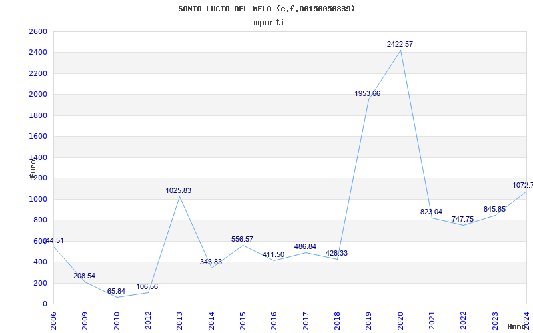Click the Euro y-axis title
This screenshot has width=533, height=333.
tap(32, 168)
